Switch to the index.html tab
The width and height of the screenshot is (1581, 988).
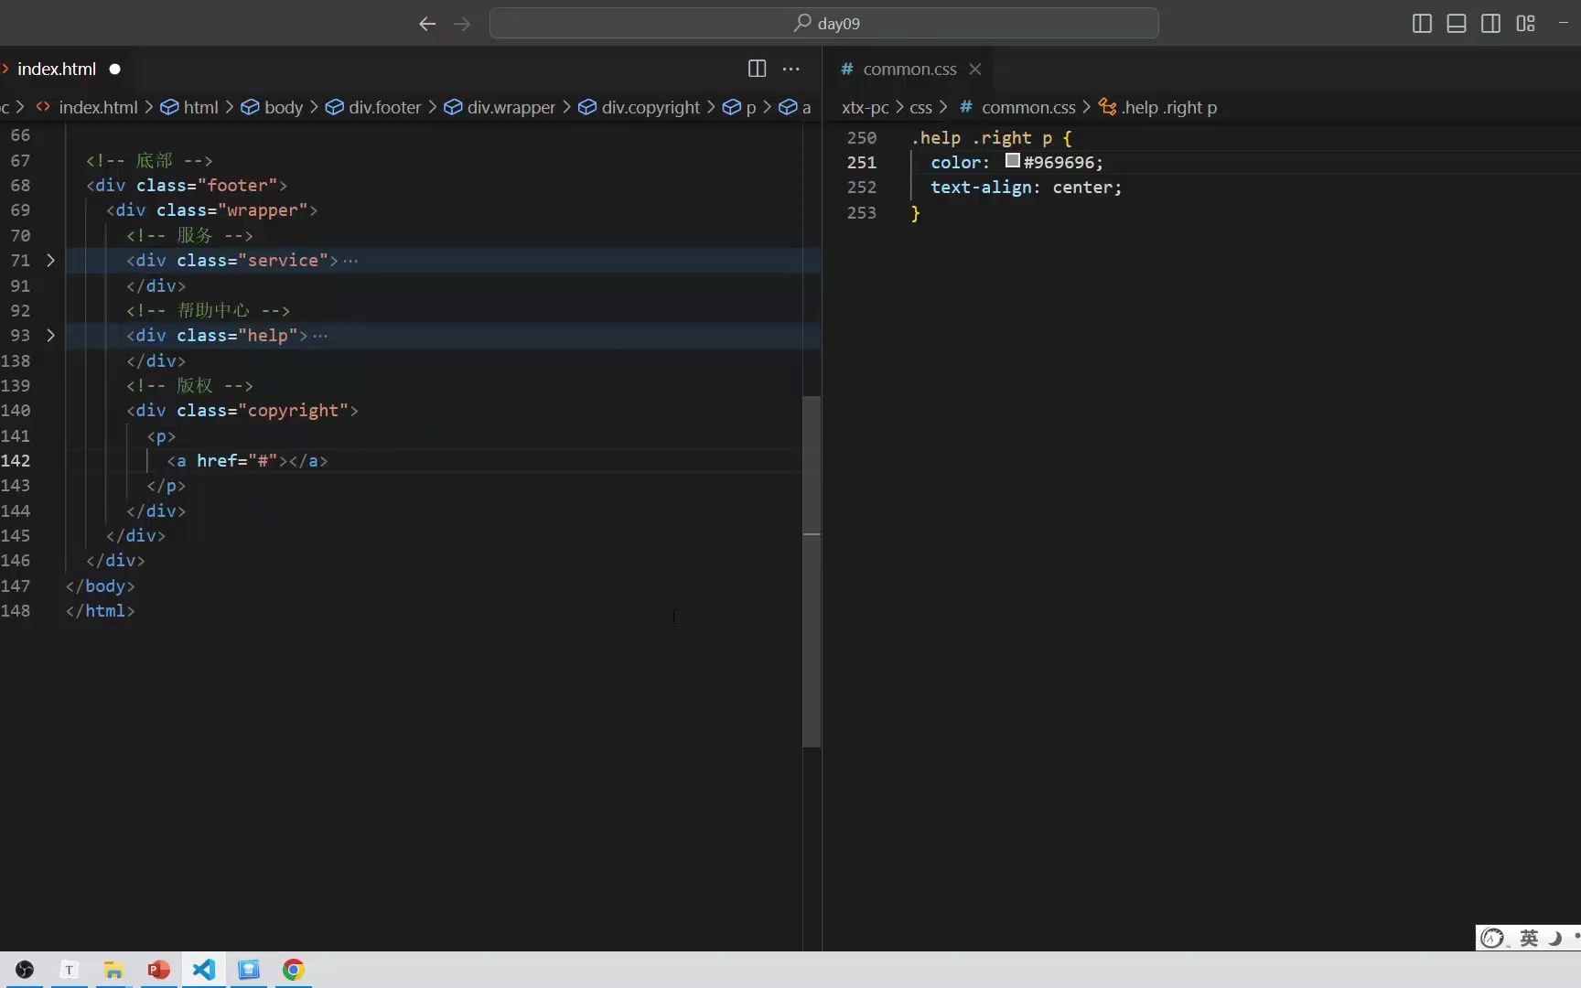click(57, 69)
